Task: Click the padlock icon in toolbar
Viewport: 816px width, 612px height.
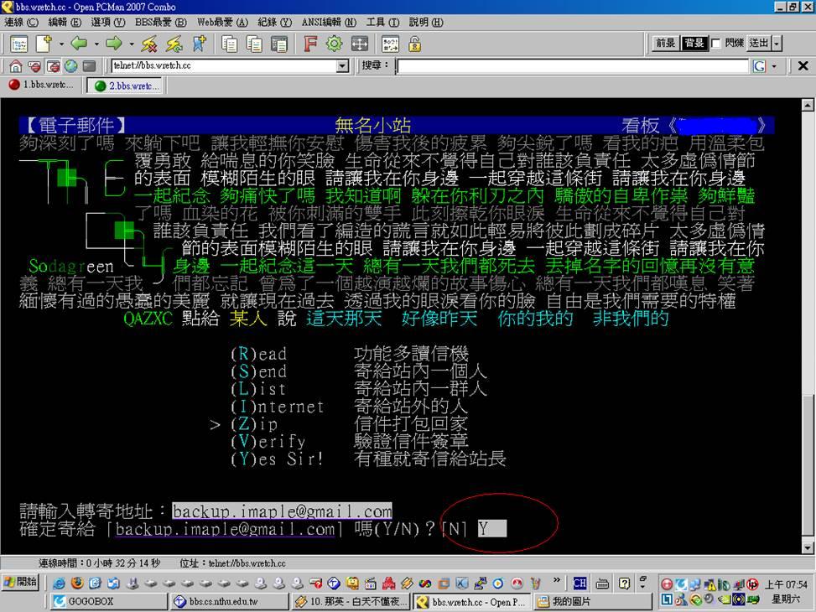Action: (414, 44)
